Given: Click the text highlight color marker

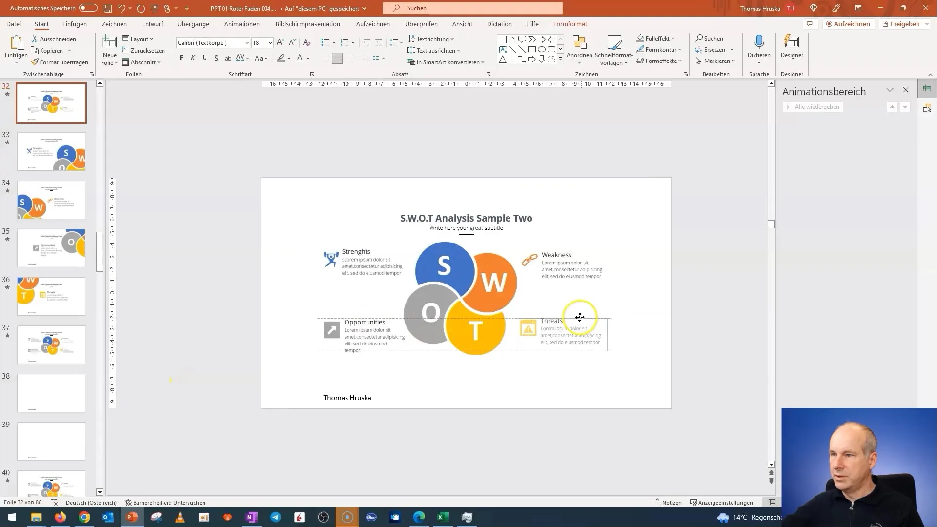Looking at the screenshot, I should point(281,58).
